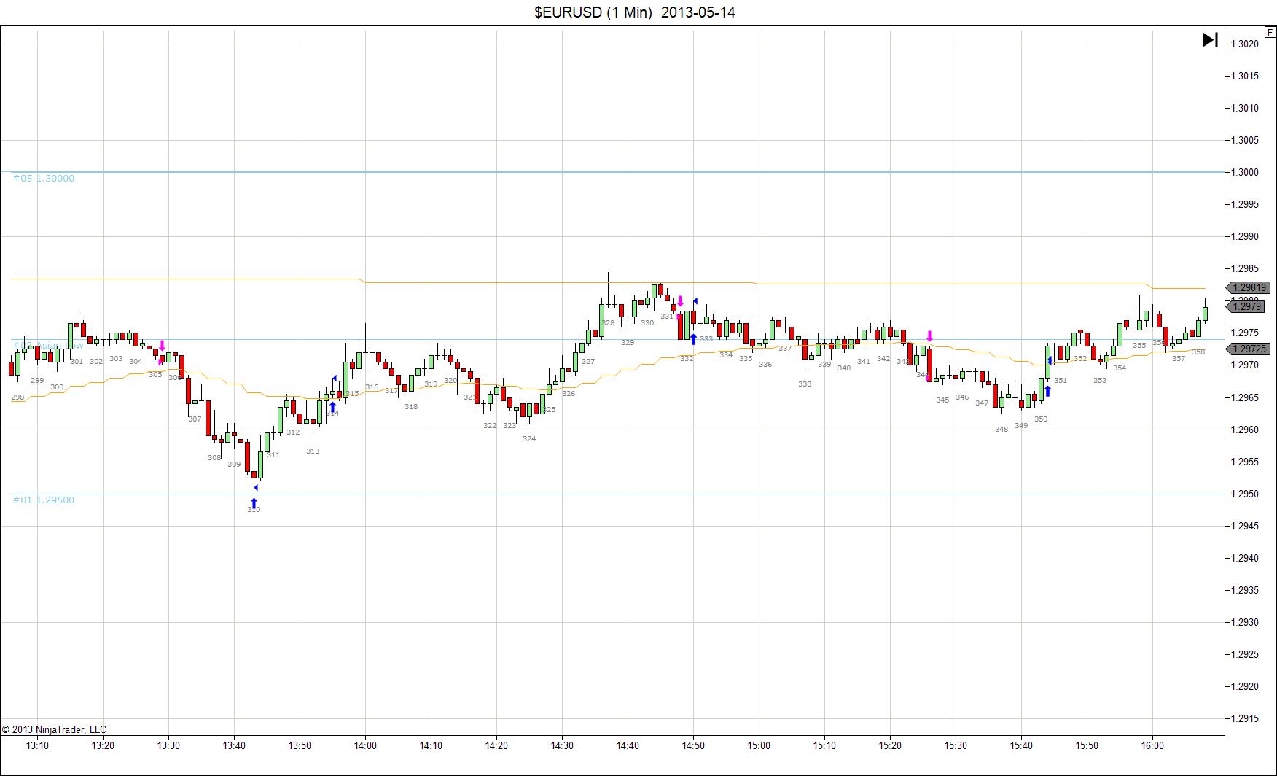This screenshot has height=776, width=1277.
Task: Select the magenta down arrow above bar 344
Action: coord(929,336)
